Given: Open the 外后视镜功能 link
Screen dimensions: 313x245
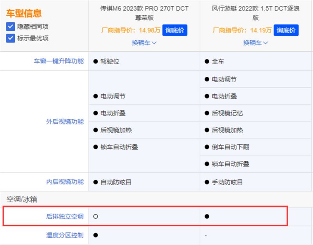Looking at the screenshot, I should click(x=65, y=122).
